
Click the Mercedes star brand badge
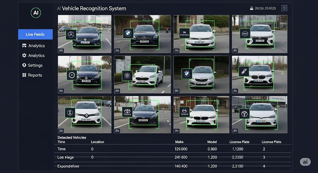[x=71, y=35]
